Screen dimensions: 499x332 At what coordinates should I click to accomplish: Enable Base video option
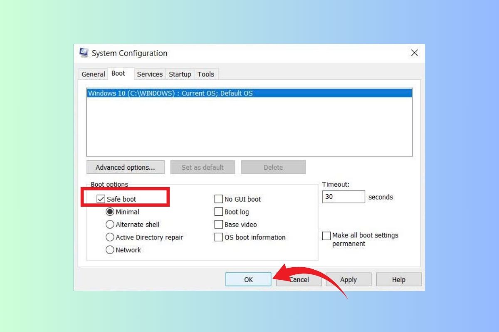tap(219, 225)
